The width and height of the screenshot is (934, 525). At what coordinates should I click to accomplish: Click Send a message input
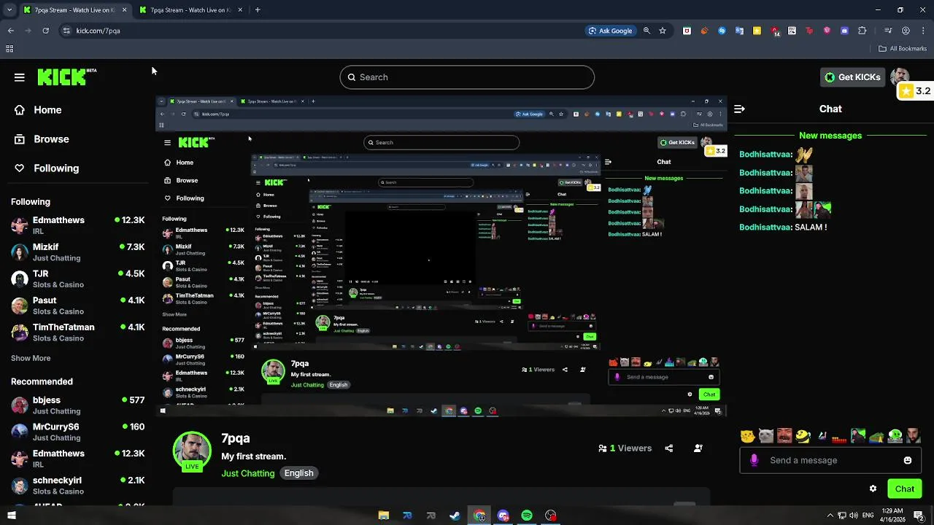tap(830, 460)
